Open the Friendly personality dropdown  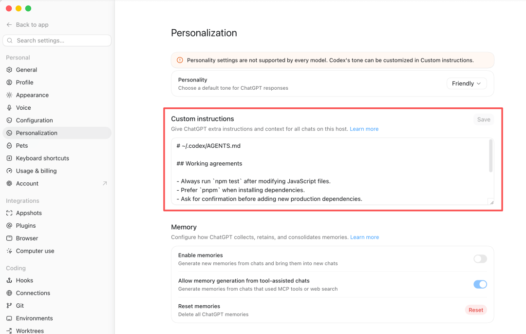pyautogui.click(x=466, y=83)
